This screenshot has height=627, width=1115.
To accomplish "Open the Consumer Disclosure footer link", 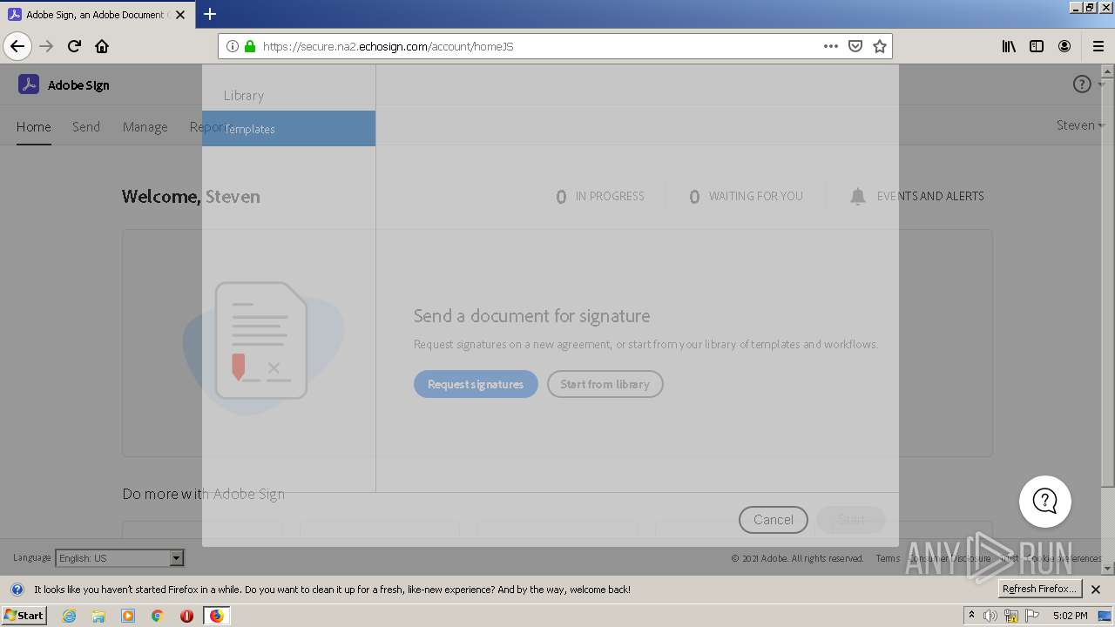I will click(949, 558).
